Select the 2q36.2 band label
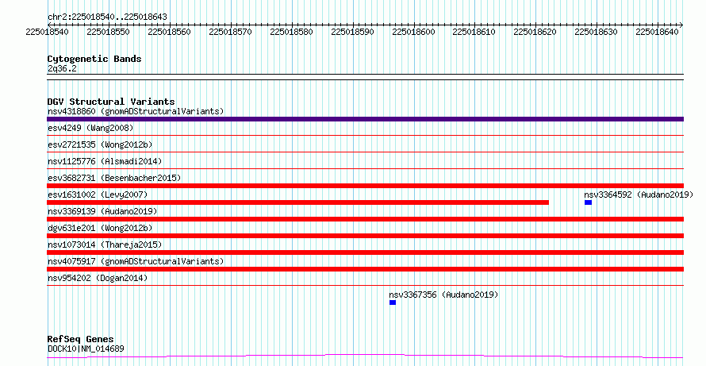 62,68
